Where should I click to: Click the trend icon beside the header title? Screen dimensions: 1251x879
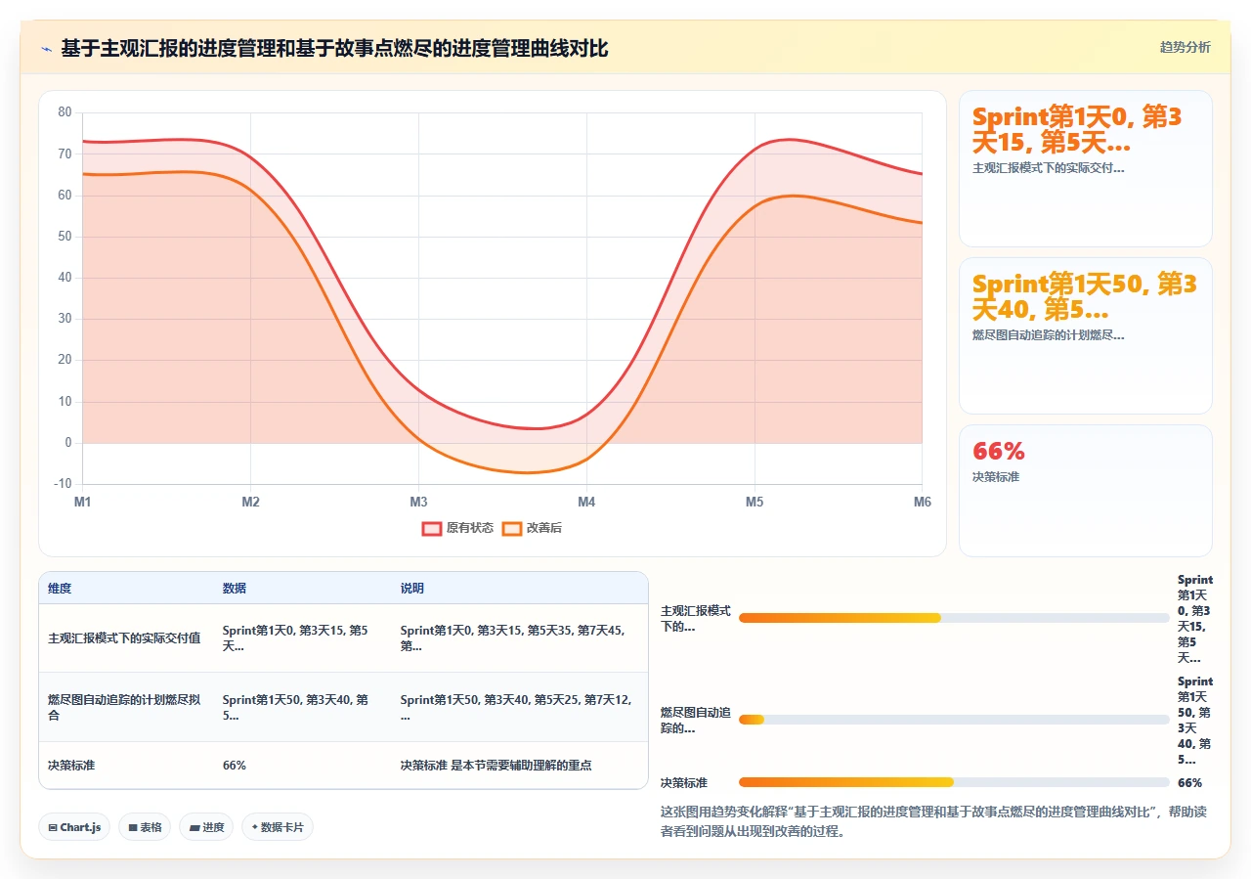coord(46,48)
